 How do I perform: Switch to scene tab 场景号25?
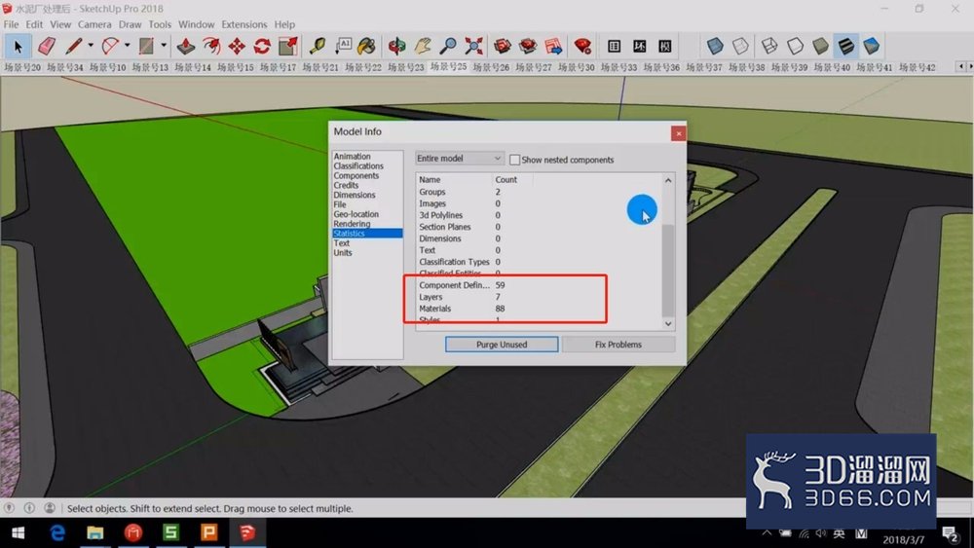point(448,66)
